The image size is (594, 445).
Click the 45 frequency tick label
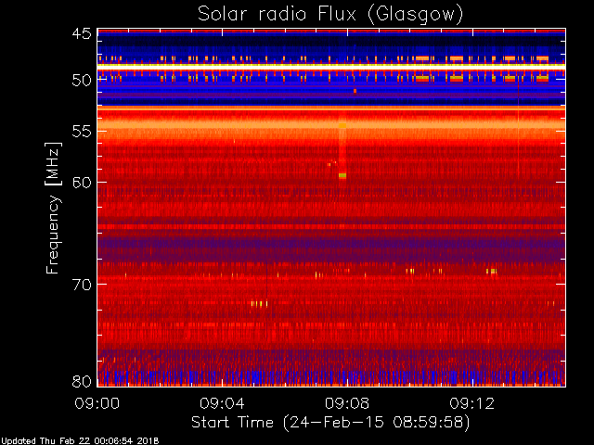pyautogui.click(x=82, y=33)
